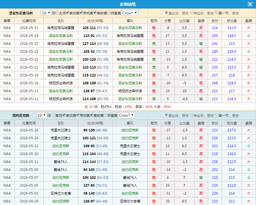Click the 比赛时间 header in the 圣安东尼奥马刺 table

click(x=29, y=21)
